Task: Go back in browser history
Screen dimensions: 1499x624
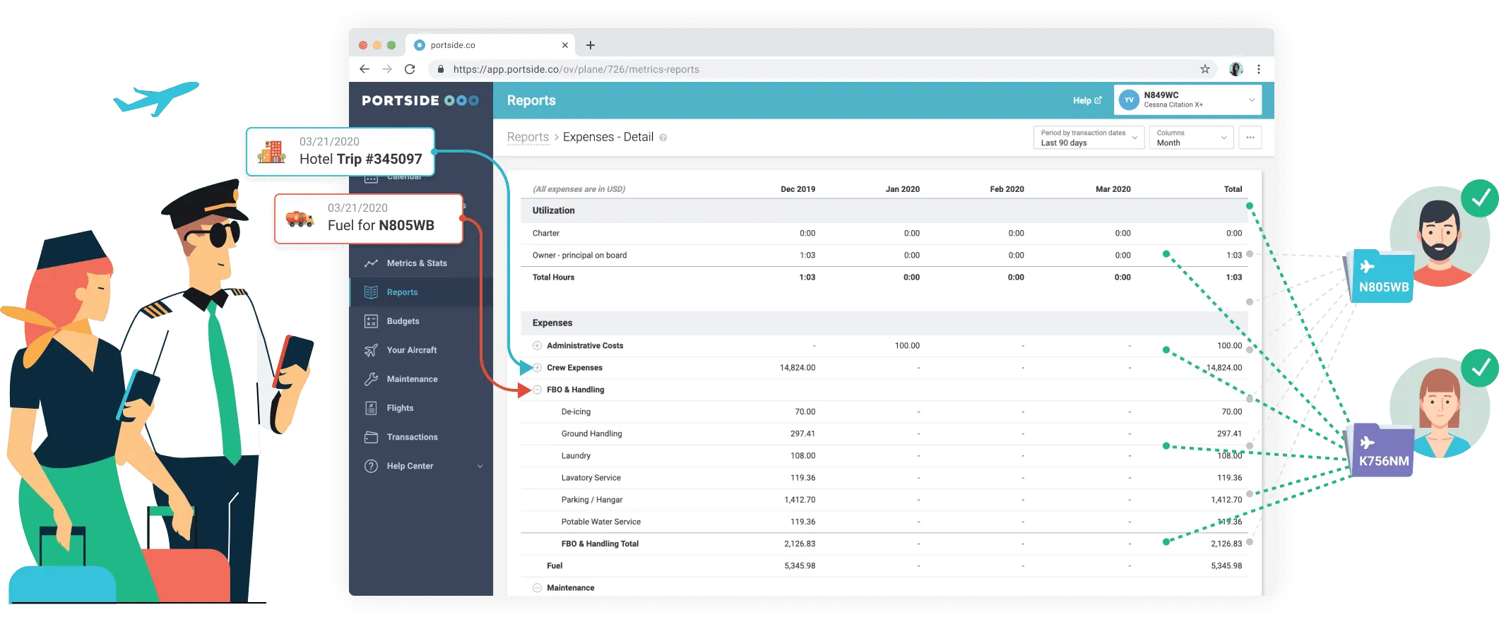Action: coord(365,69)
